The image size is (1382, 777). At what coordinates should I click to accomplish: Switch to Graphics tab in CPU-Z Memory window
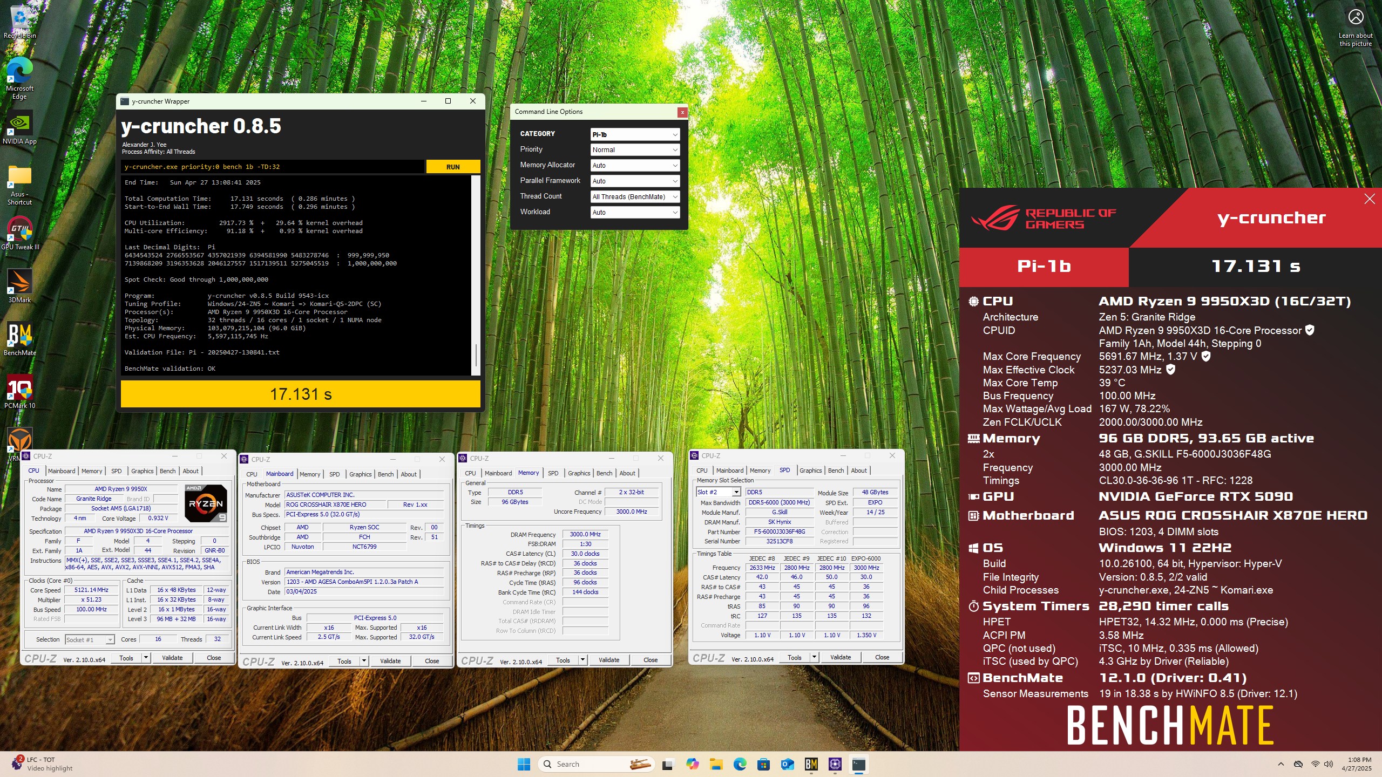579,473
